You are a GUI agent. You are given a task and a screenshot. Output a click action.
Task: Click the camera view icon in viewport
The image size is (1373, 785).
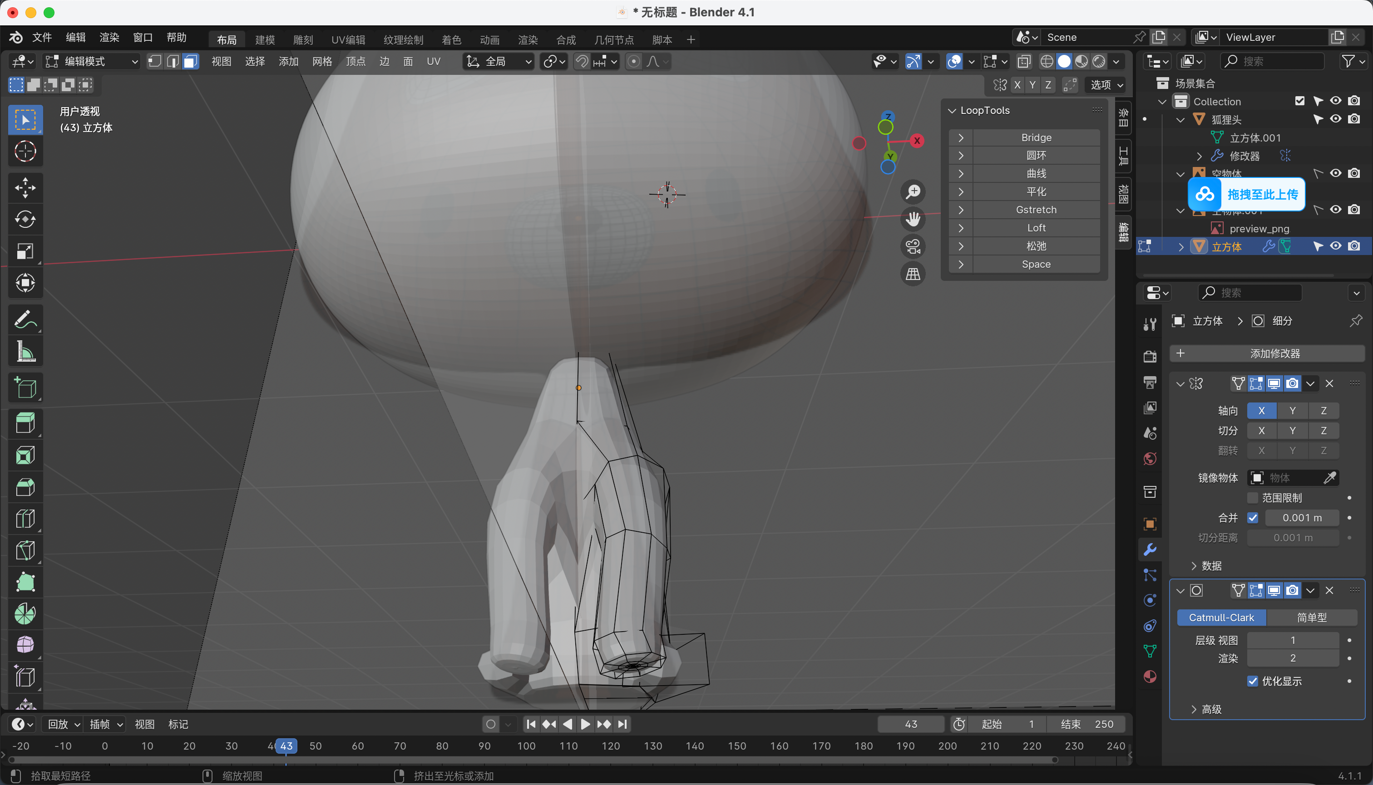(913, 247)
